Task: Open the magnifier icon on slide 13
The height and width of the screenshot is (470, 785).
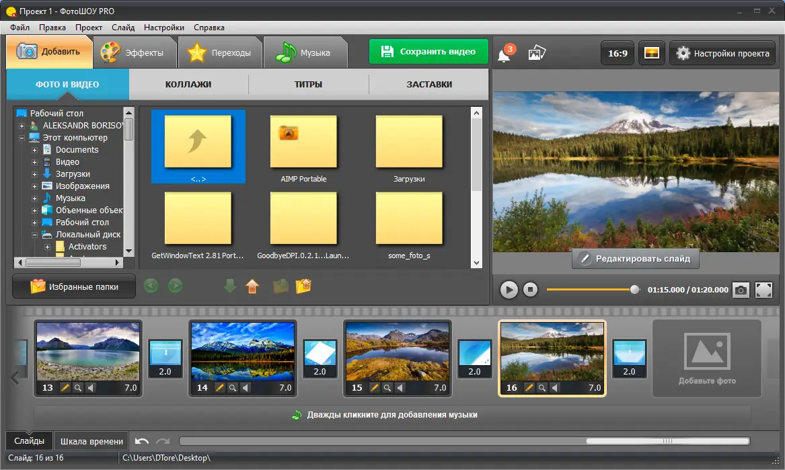Action: 77,387
